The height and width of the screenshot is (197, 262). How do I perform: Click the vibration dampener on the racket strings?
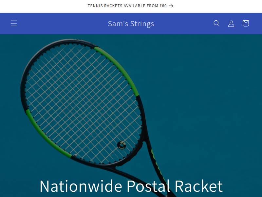(x=122, y=145)
